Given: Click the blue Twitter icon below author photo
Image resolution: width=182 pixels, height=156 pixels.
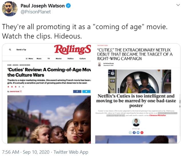Looking at the screenshot, I should (x=138, y=133).
